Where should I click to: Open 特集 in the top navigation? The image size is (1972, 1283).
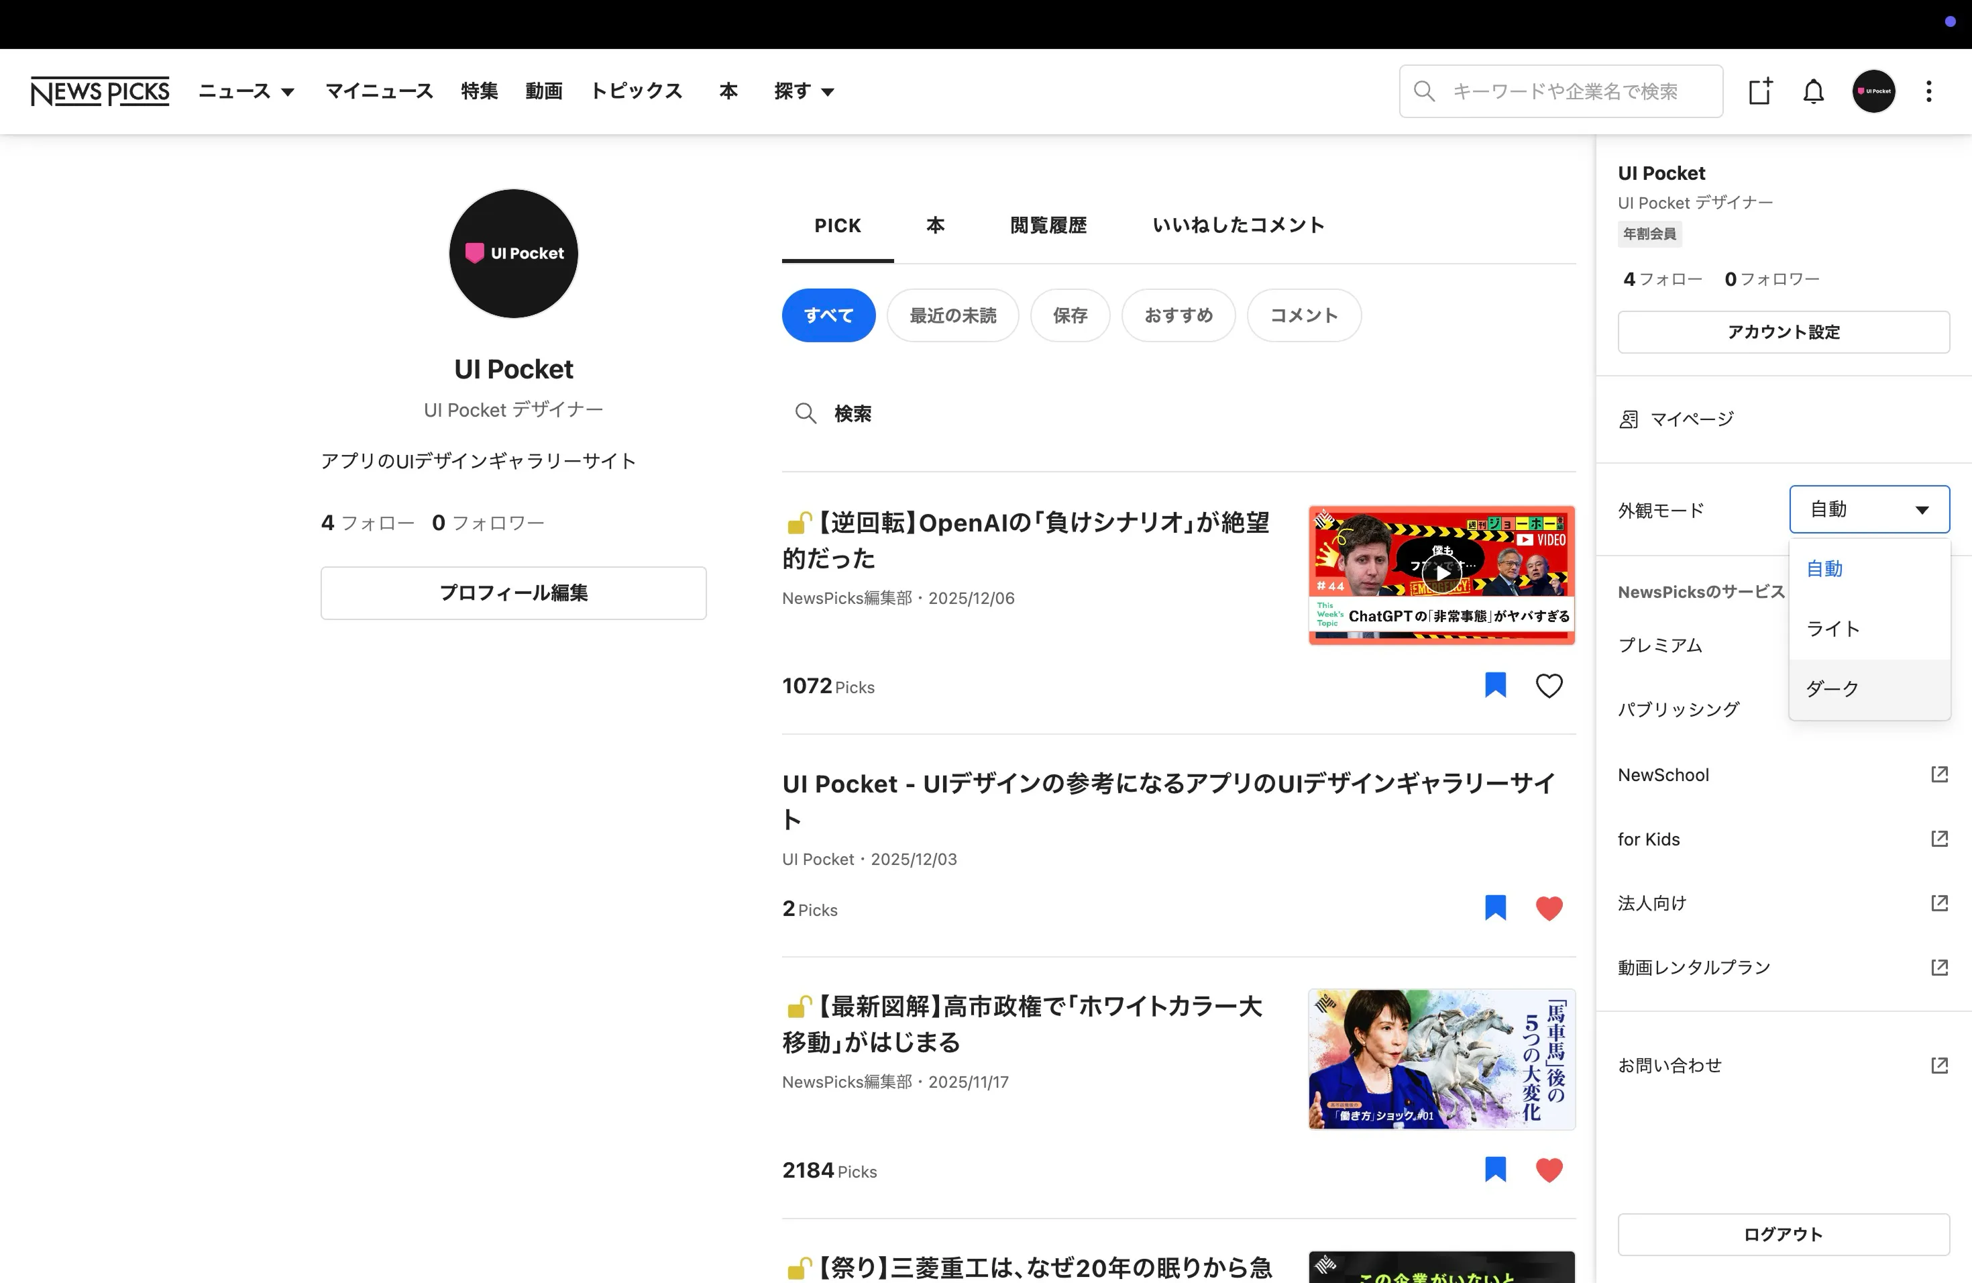tap(479, 91)
